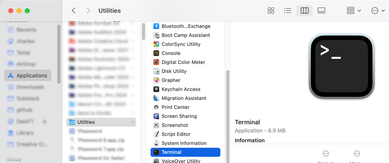389x163 pixels.
Task: Click the Boot Camp Assistant icon
Action: (x=156, y=35)
